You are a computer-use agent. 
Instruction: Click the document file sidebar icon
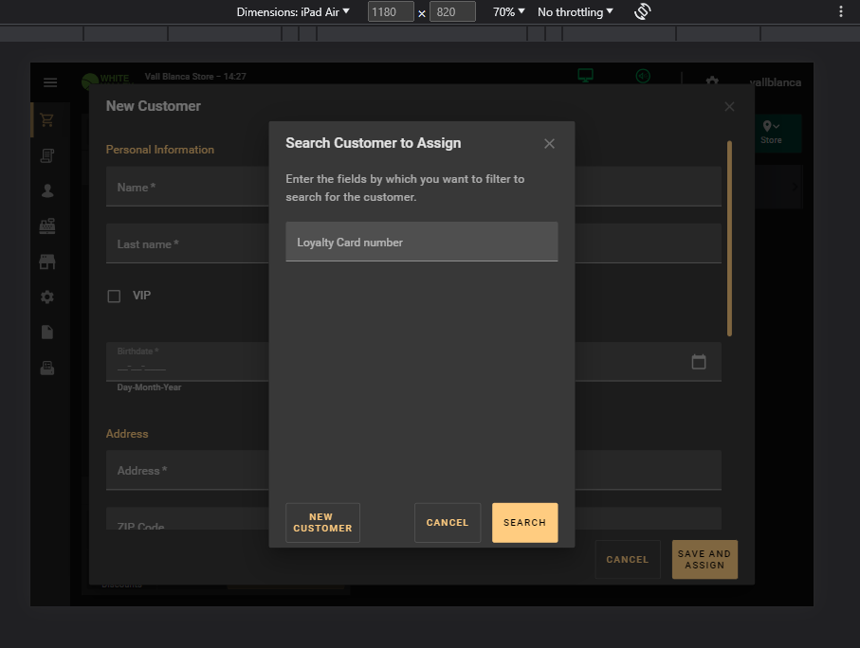click(46, 333)
